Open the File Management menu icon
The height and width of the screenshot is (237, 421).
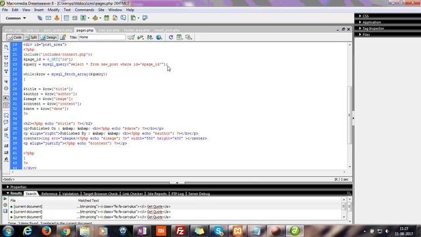[x=150, y=38]
